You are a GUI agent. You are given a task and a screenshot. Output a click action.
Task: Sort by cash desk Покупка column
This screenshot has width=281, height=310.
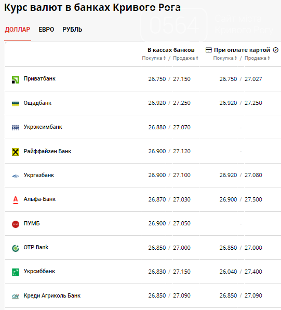154,58
